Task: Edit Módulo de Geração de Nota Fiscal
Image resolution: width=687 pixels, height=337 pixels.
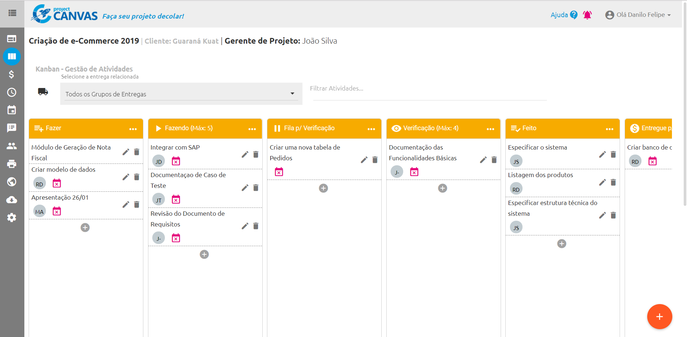Action: pos(126,152)
